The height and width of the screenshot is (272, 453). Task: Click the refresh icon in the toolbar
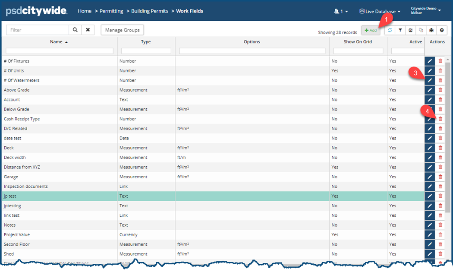390,30
